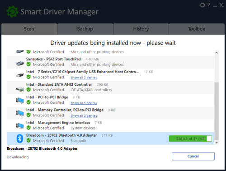The width and height of the screenshot is (226, 171).
Task: Switch to the Backup tab
Action: [85, 29]
